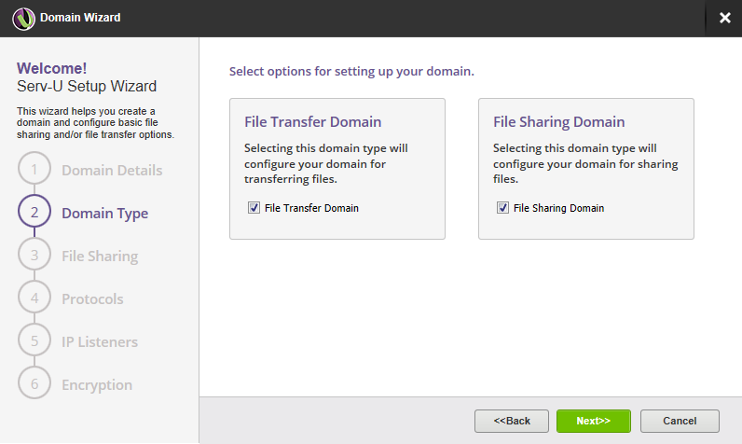Jump to the Protocols step
742x444 pixels.
(x=92, y=298)
